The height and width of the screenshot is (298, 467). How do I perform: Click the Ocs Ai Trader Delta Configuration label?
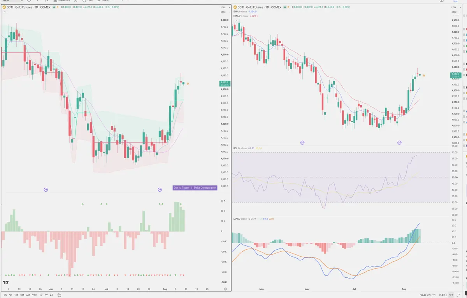(x=195, y=188)
